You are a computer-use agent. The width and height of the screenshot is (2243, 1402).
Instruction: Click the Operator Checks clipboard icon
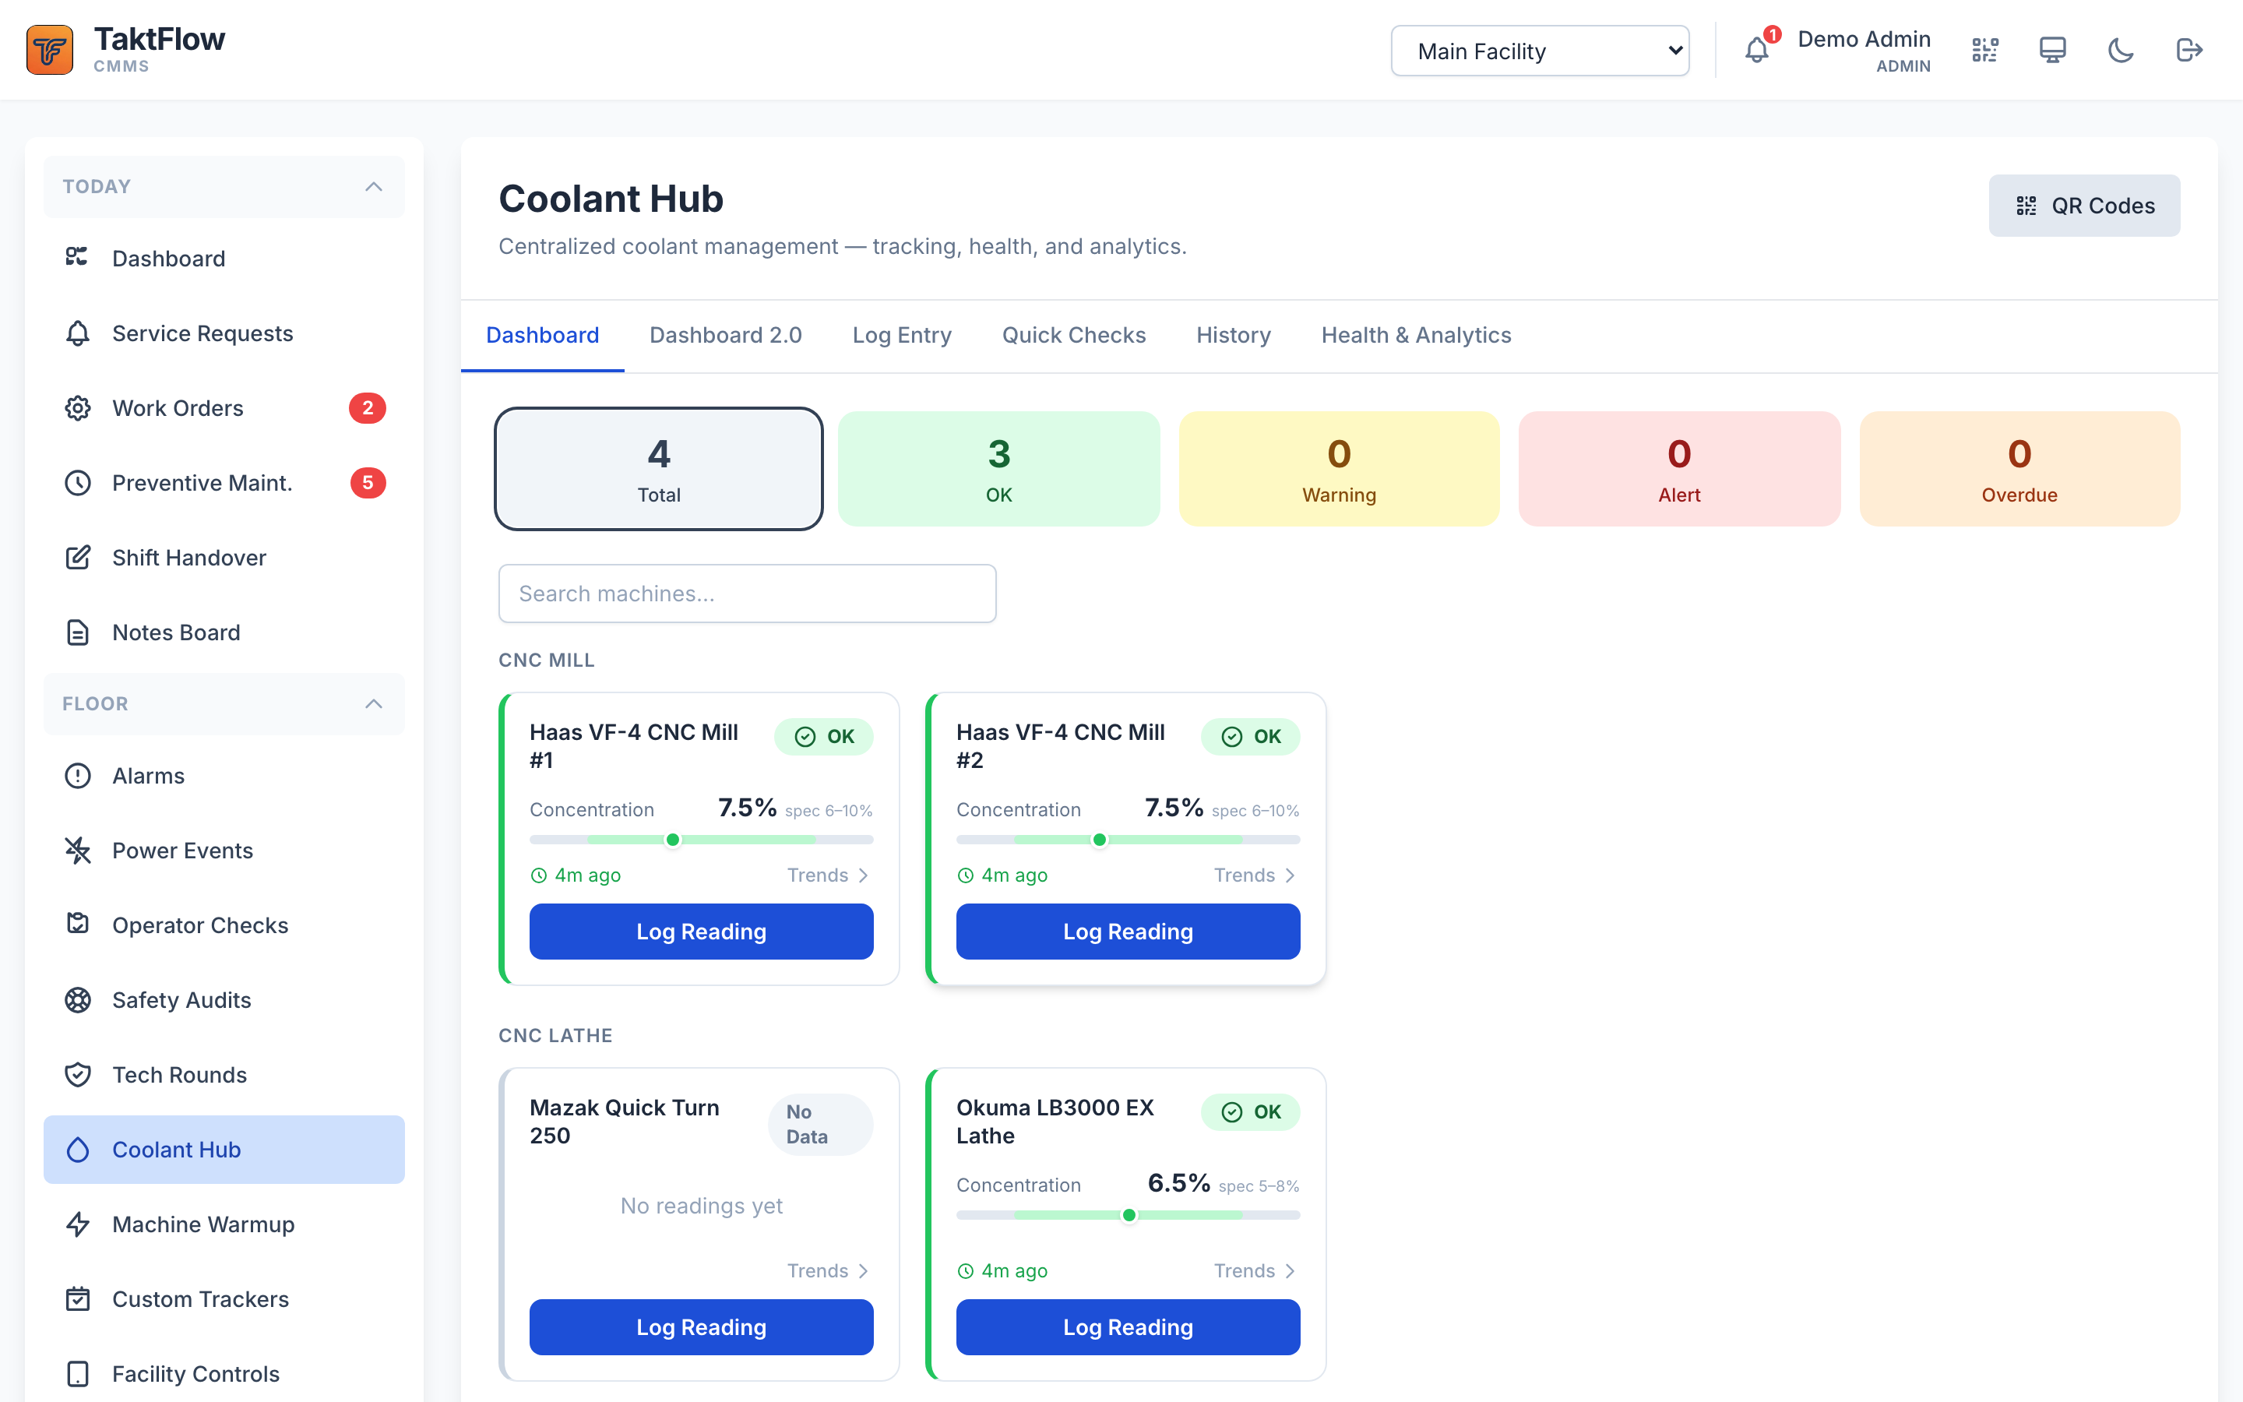click(78, 925)
